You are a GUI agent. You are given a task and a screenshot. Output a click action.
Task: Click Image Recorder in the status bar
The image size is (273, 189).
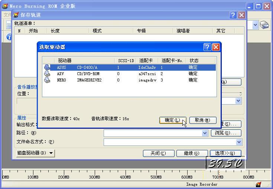202,184
